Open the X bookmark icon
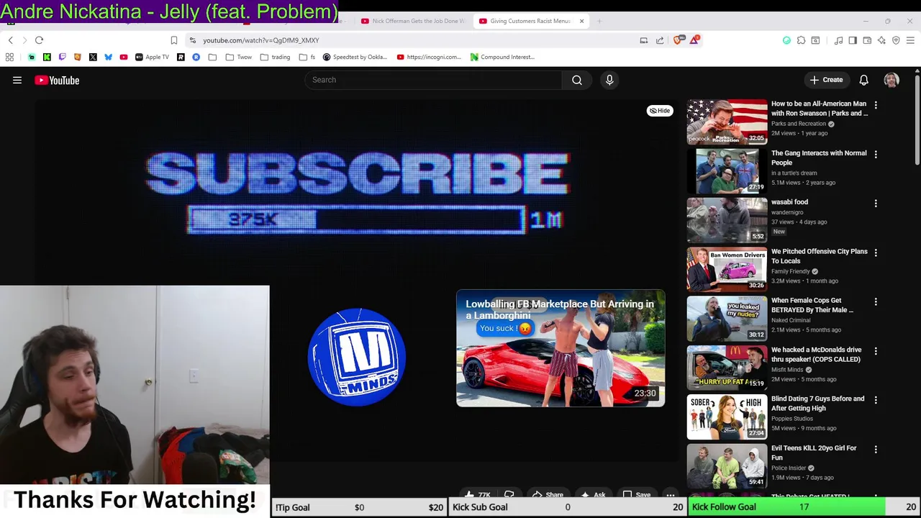This screenshot has width=921, height=518. tap(93, 57)
